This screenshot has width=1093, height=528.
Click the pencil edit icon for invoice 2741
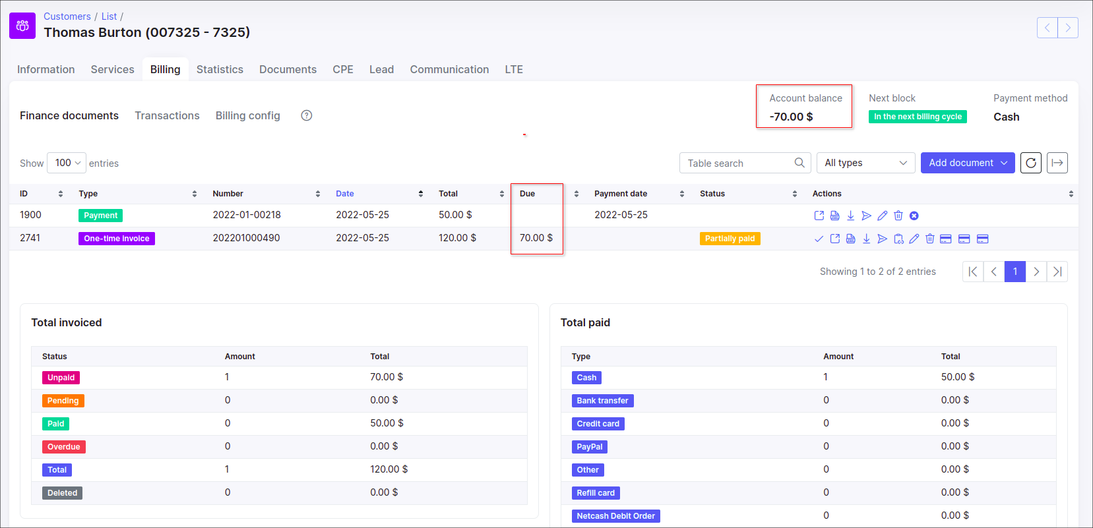pyautogui.click(x=914, y=239)
